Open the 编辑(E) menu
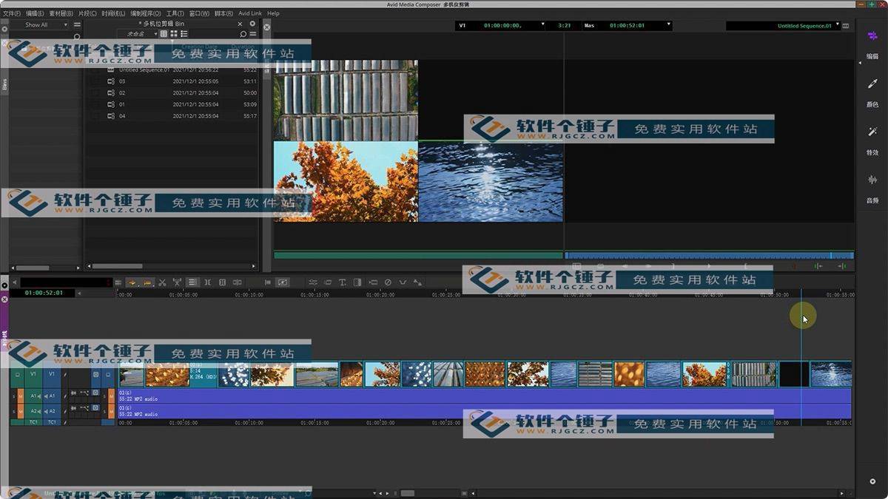This screenshot has width=888, height=499. (35, 13)
